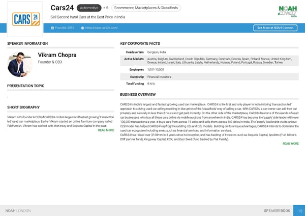This screenshot has width=305, height=216.
Task: Click the NOAH Connect logo
Action: click(x=287, y=11)
